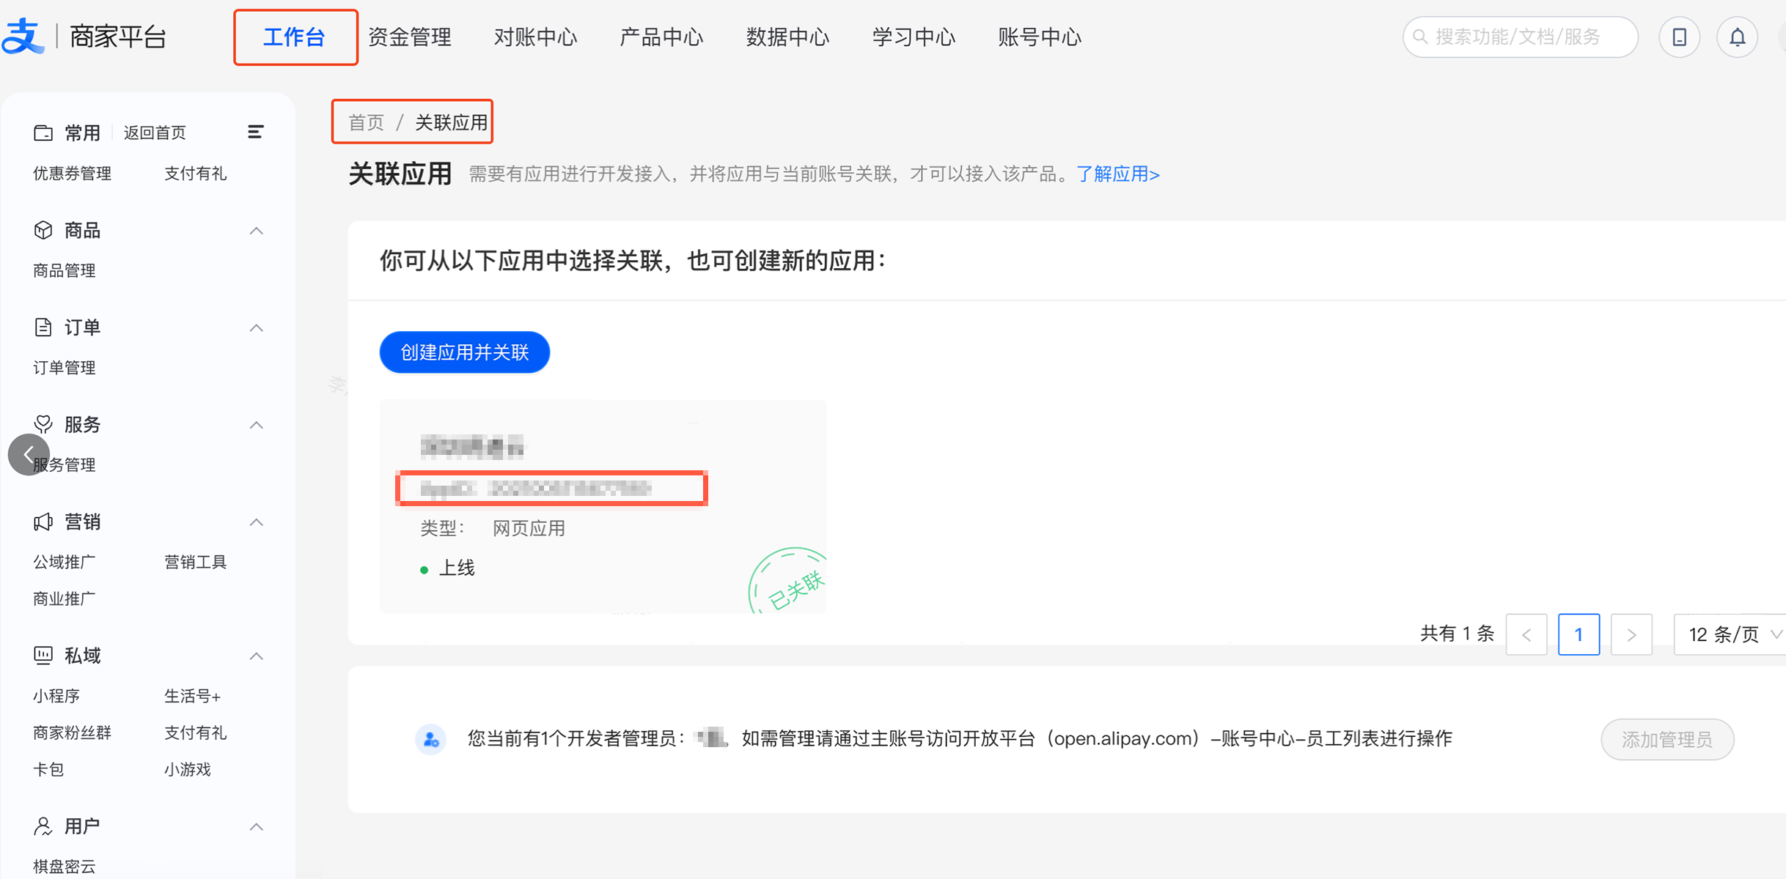1786x879 pixels.
Task: Click the sidebar menu collapse icon
Action: (x=255, y=132)
